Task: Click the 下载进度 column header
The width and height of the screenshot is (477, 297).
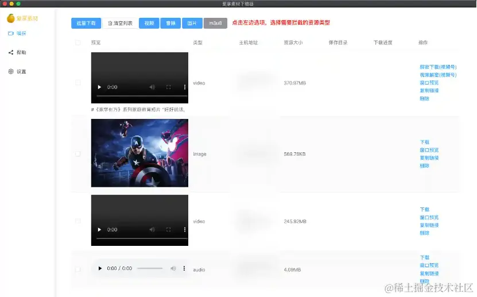Action: 383,43
